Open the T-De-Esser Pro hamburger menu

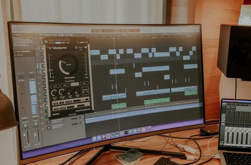pos(86,47)
